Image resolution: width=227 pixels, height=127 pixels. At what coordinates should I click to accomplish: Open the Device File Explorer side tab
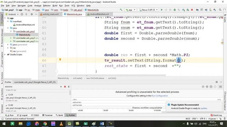tap(225, 101)
